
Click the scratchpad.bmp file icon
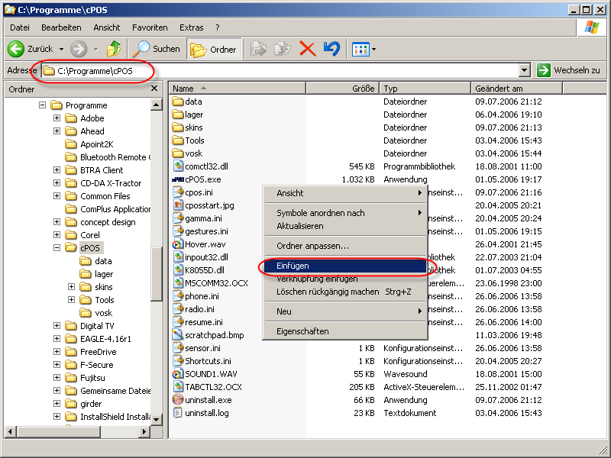point(178,335)
